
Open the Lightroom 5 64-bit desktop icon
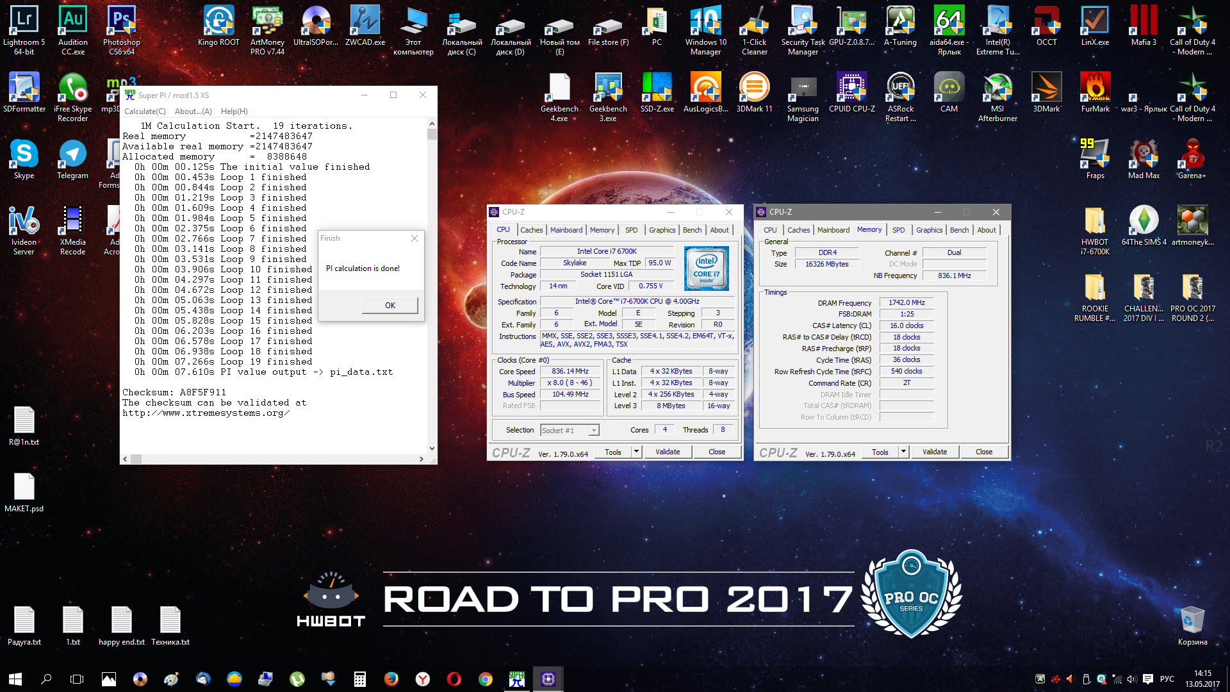pos(24,29)
